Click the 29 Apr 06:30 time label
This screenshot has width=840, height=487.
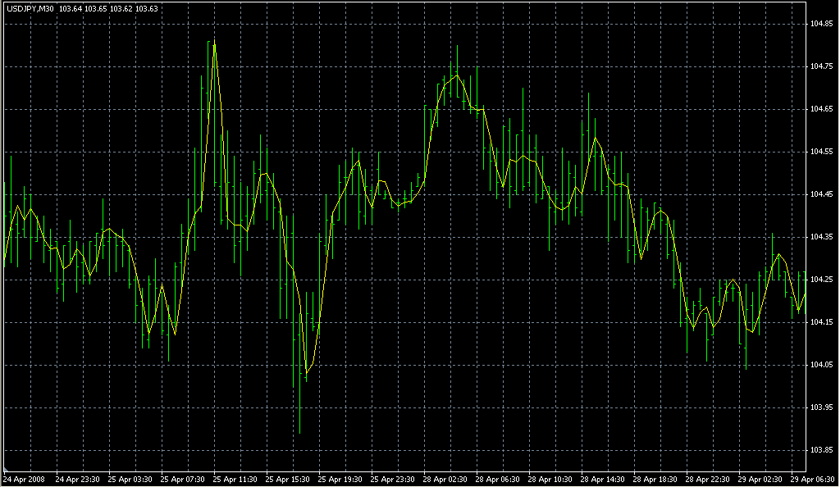pos(814,479)
